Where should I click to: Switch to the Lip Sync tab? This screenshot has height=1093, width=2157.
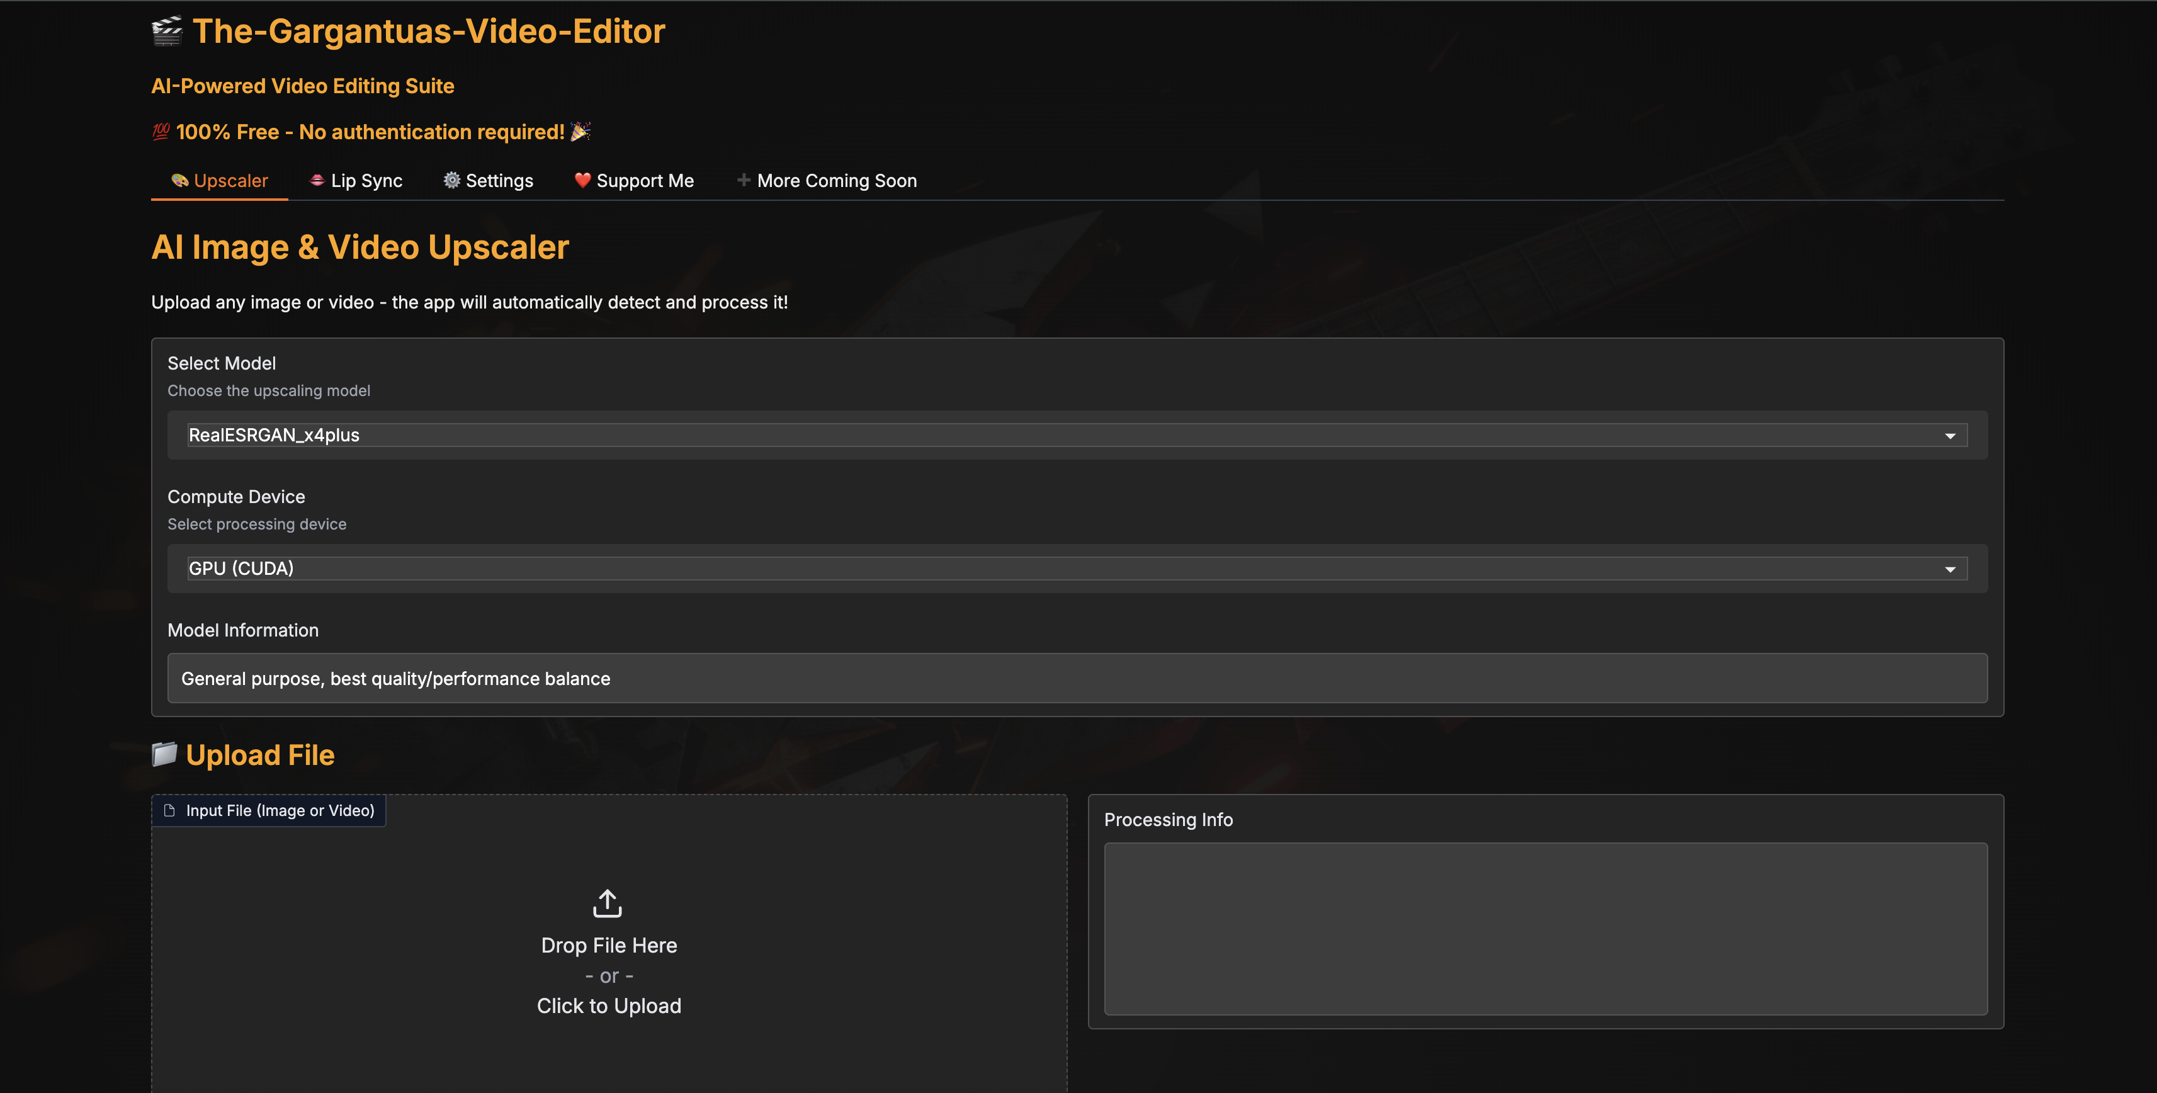356,181
